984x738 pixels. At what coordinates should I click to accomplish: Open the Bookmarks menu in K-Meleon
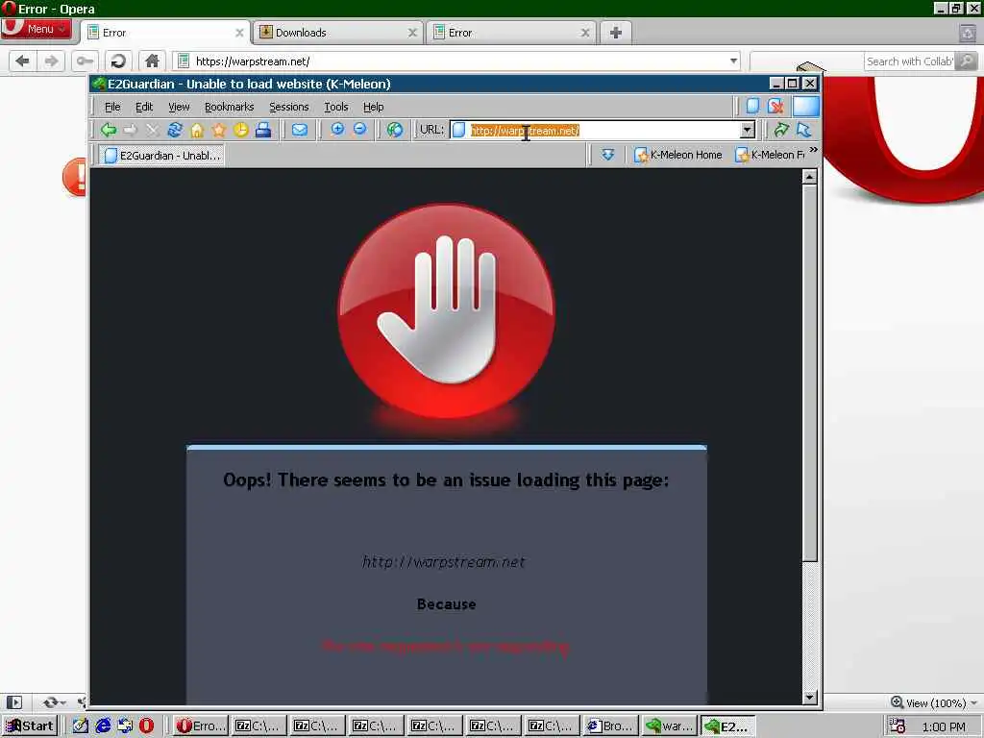point(229,107)
